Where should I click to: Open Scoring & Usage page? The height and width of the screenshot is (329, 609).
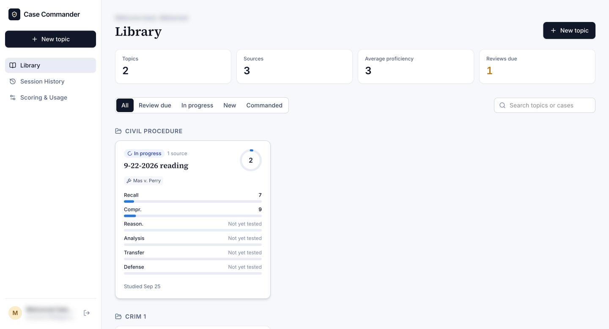pos(50,97)
